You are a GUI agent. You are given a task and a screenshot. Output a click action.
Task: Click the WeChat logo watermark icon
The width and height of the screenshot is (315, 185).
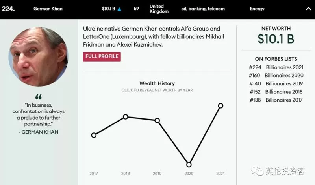[257, 171]
